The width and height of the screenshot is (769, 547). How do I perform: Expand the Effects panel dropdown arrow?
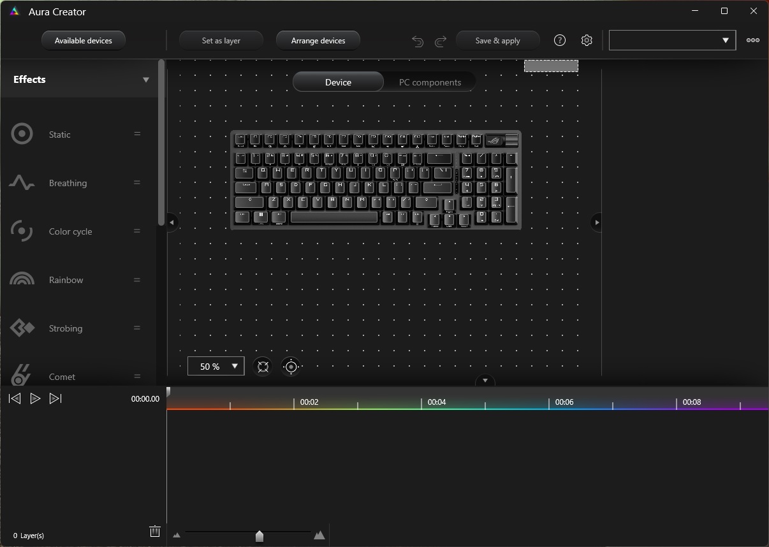click(x=146, y=80)
